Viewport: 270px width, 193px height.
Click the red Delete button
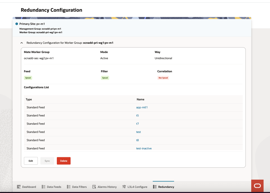tap(64, 161)
